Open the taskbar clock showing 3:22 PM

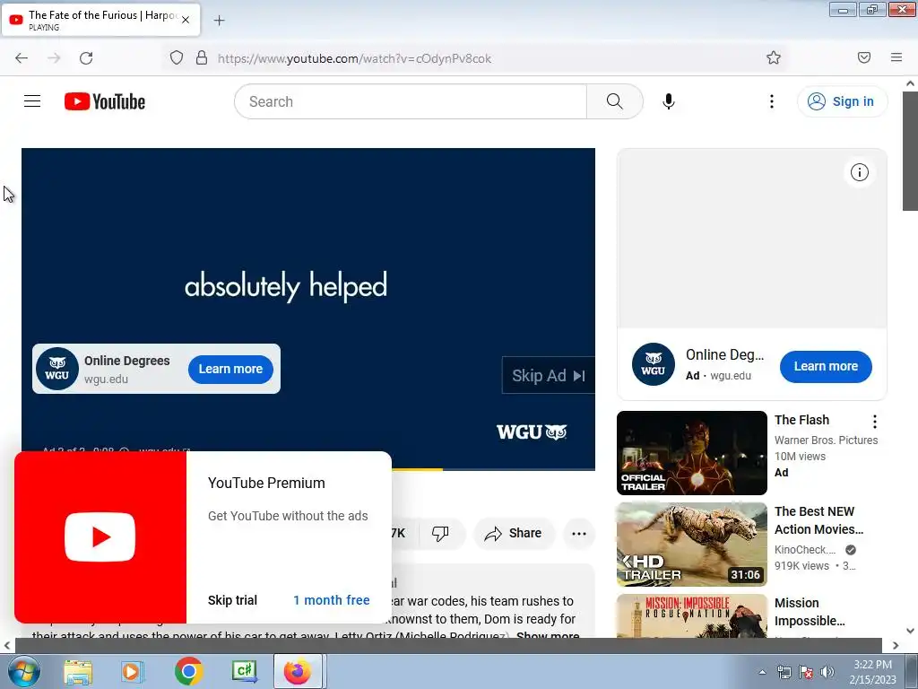click(872, 671)
